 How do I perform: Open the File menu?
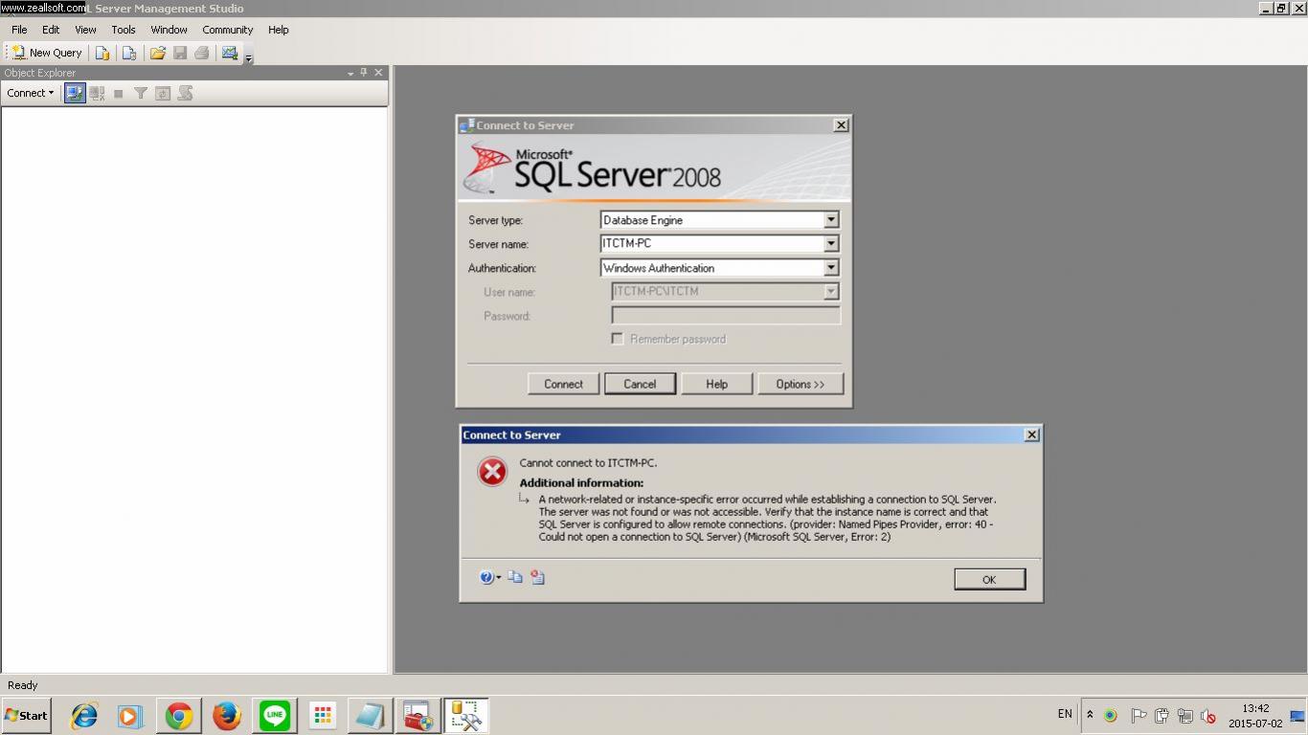pos(19,30)
